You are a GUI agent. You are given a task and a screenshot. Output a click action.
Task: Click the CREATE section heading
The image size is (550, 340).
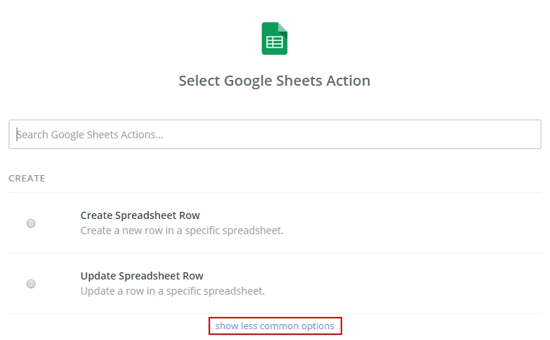(x=27, y=178)
